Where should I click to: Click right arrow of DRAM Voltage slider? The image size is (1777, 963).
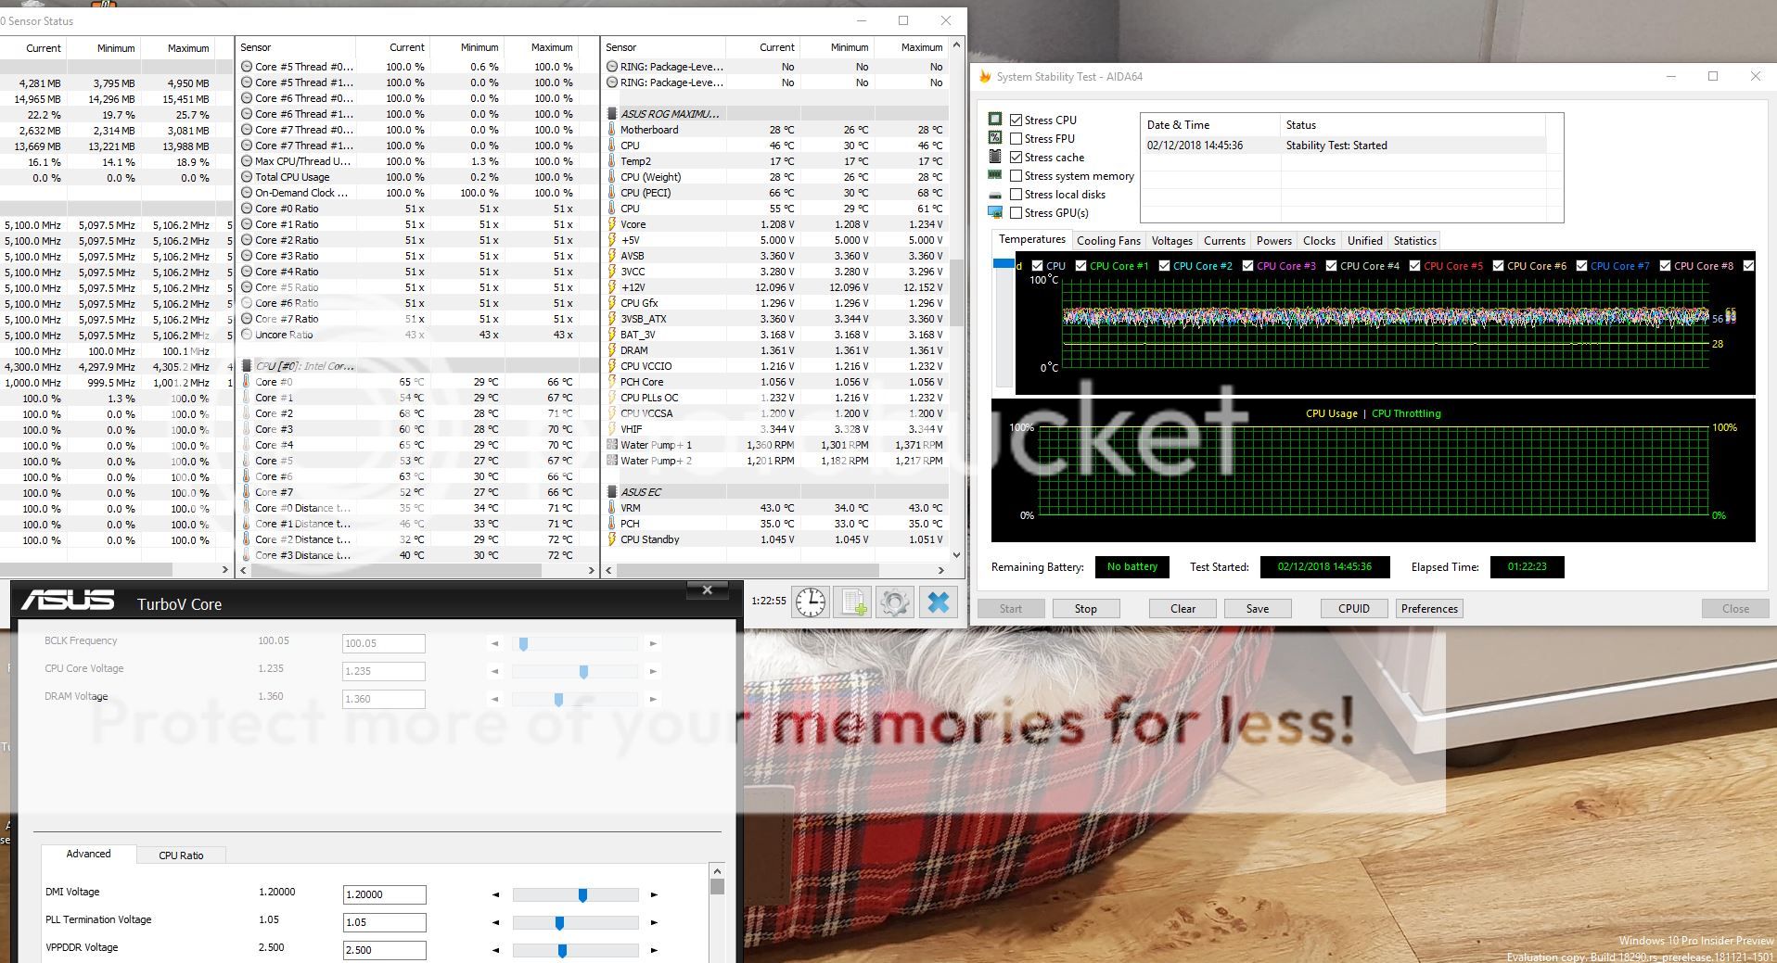pos(653,699)
